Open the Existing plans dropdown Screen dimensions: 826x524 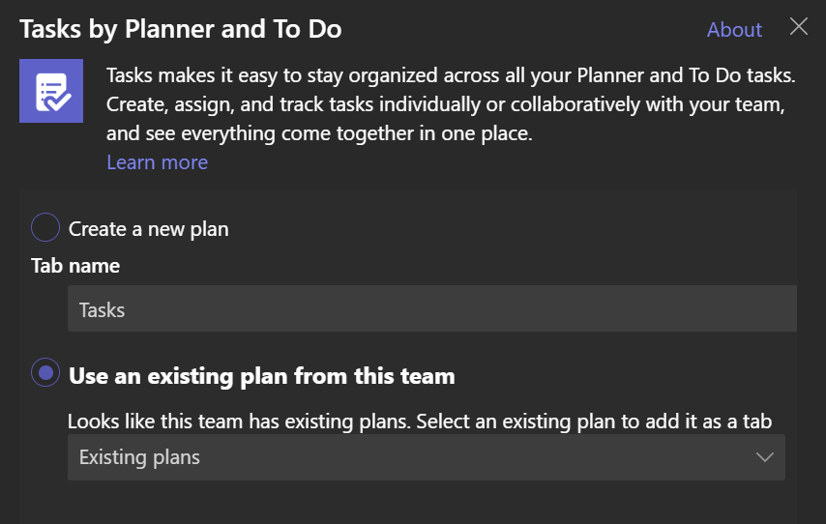click(x=427, y=457)
